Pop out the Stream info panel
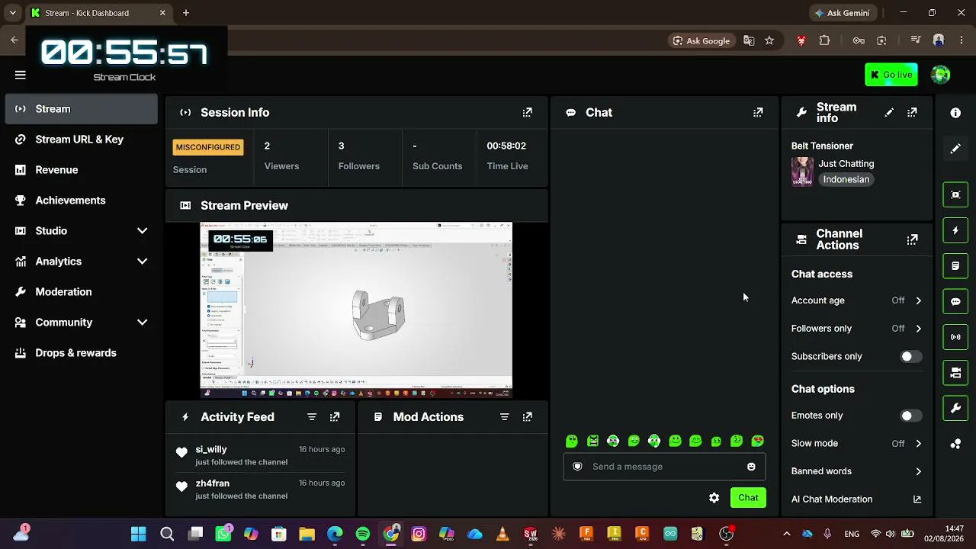 click(x=912, y=112)
